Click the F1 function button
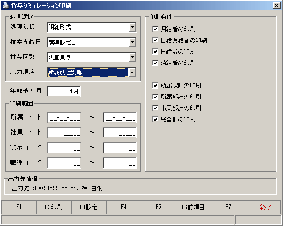 tap(19, 207)
